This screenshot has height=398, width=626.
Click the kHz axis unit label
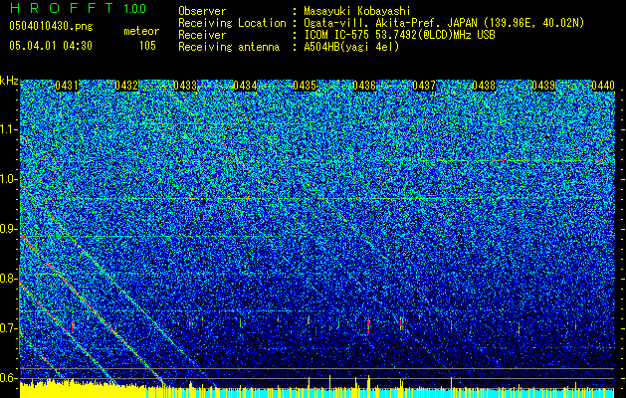point(9,81)
